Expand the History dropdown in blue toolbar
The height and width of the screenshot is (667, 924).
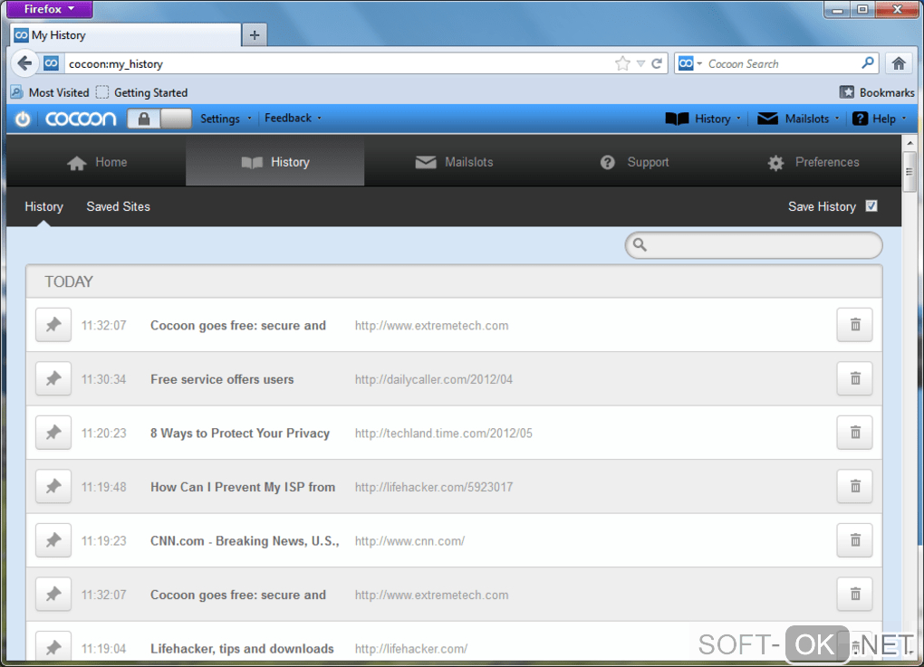pyautogui.click(x=702, y=119)
